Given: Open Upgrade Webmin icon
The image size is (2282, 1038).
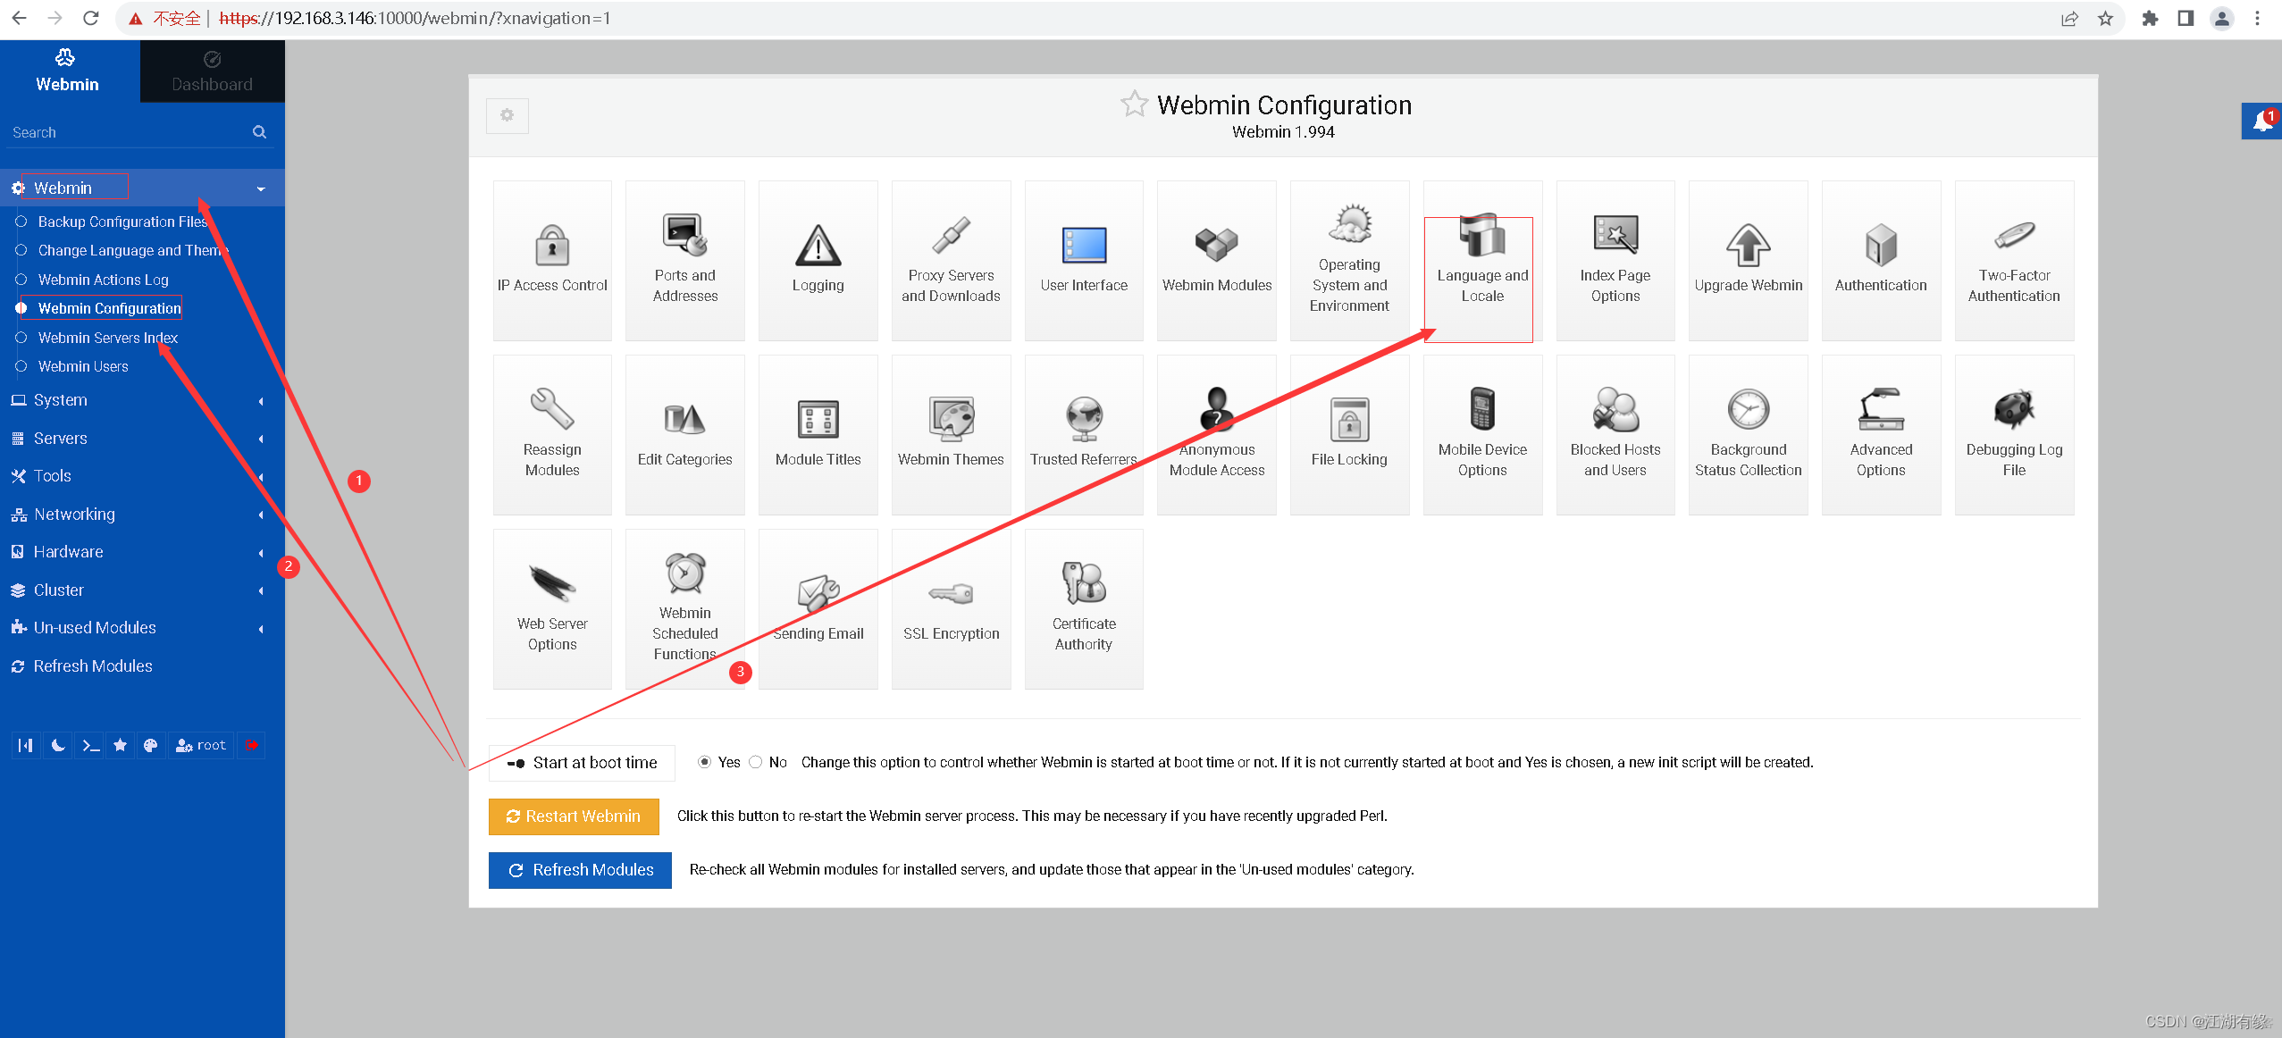Looking at the screenshot, I should pyautogui.click(x=1749, y=260).
